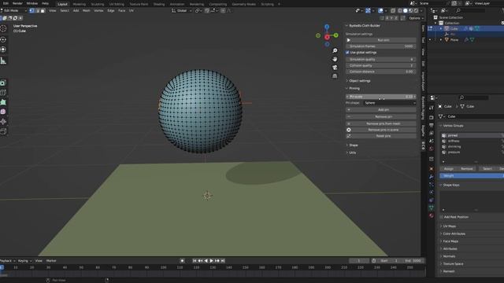This screenshot has width=504, height=283.
Task: Expand Color Attributes panel
Action: point(453,233)
